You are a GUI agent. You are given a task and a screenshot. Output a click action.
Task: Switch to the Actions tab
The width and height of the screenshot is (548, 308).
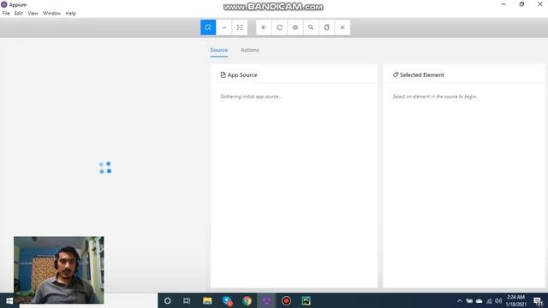[x=250, y=50]
